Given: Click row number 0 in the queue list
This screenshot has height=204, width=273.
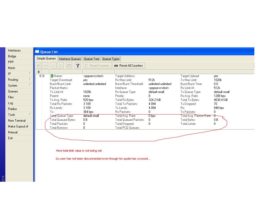Looking at the screenshot, I should pos(40,76).
